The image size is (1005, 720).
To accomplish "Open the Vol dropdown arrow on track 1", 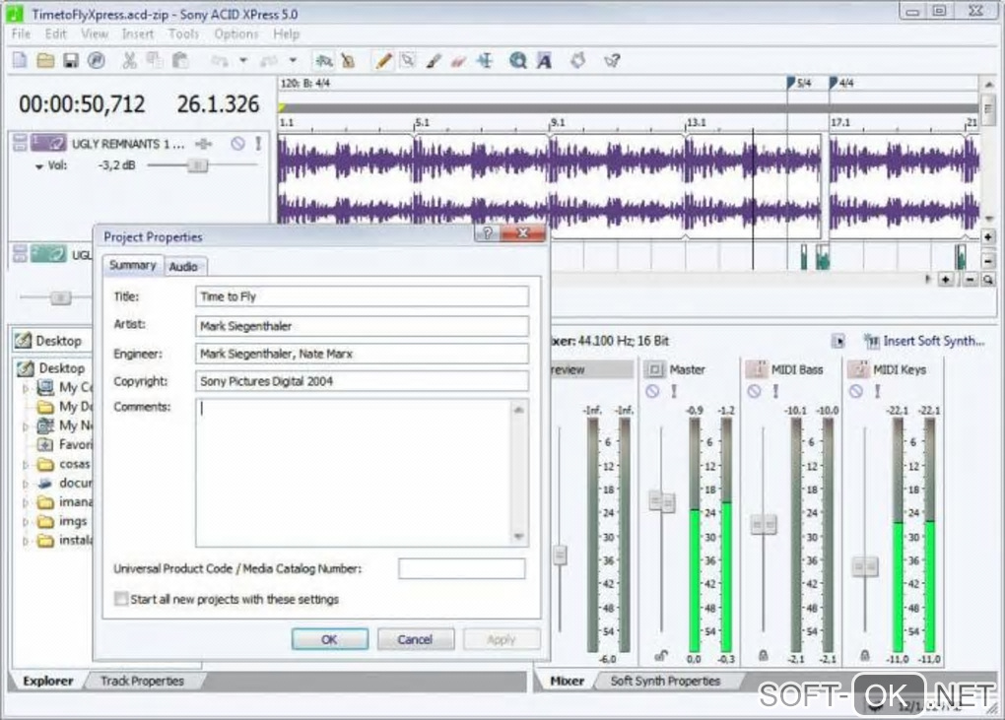I will [x=39, y=166].
